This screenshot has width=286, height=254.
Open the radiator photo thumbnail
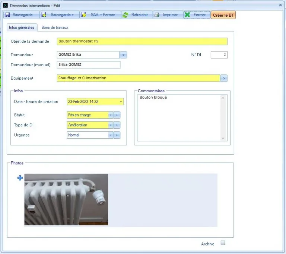tap(66, 200)
